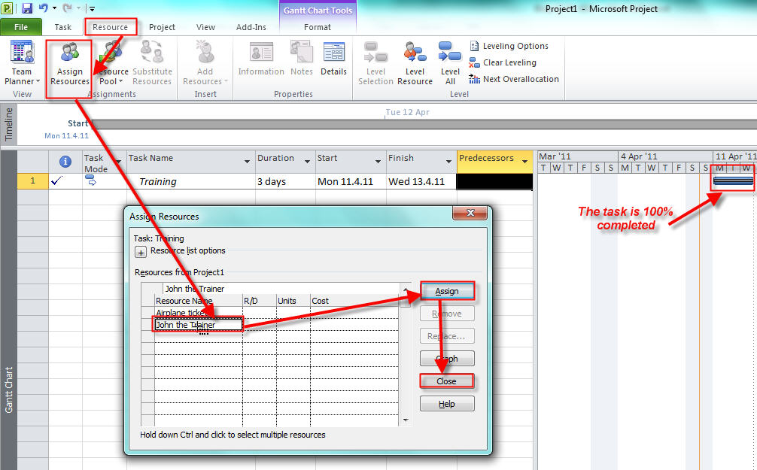Open the Team Planner view

(x=22, y=63)
